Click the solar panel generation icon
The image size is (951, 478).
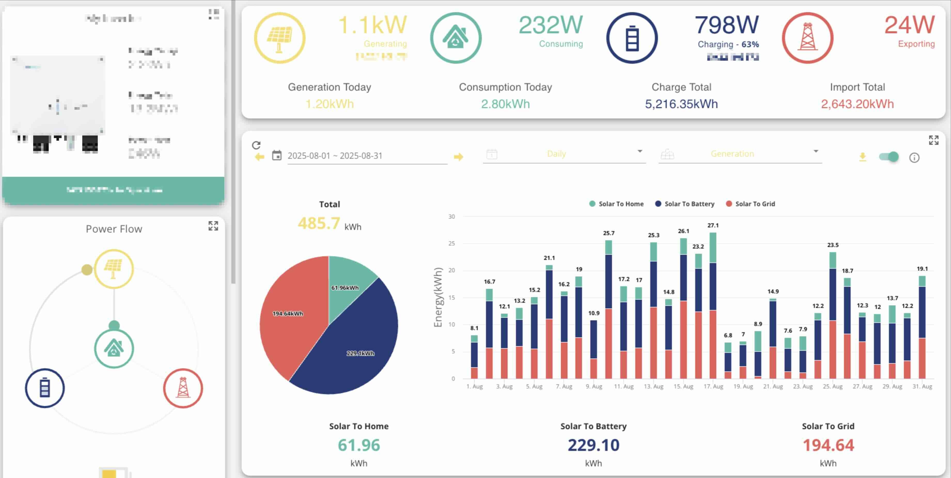[280, 38]
